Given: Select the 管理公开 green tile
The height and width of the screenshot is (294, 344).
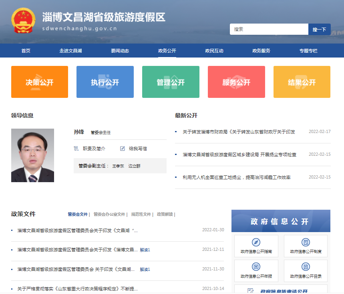Looking at the screenshot, I should tap(171, 82).
